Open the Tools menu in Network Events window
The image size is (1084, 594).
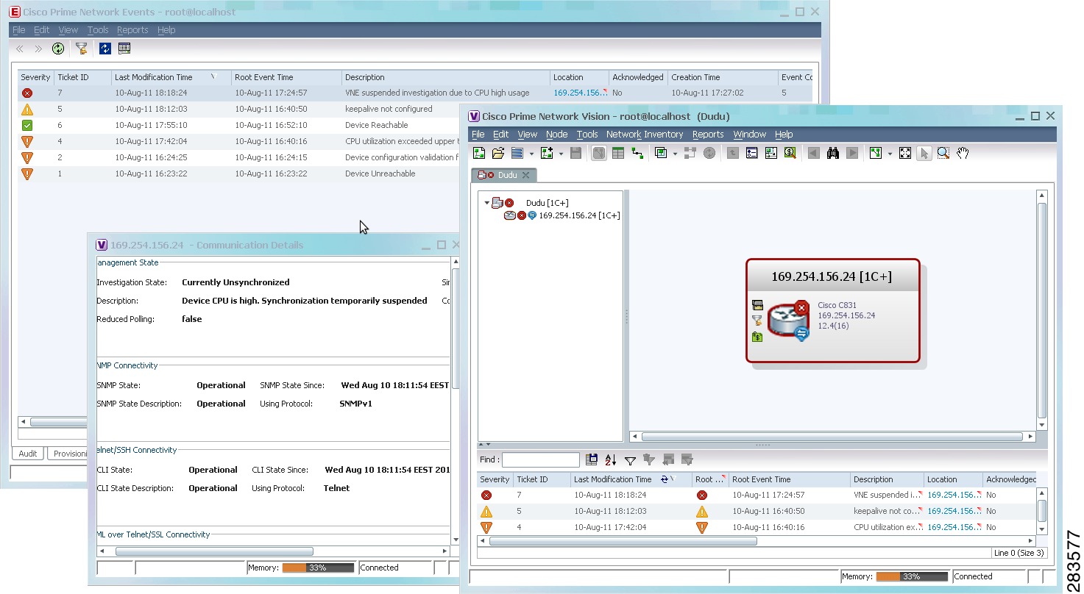click(98, 30)
